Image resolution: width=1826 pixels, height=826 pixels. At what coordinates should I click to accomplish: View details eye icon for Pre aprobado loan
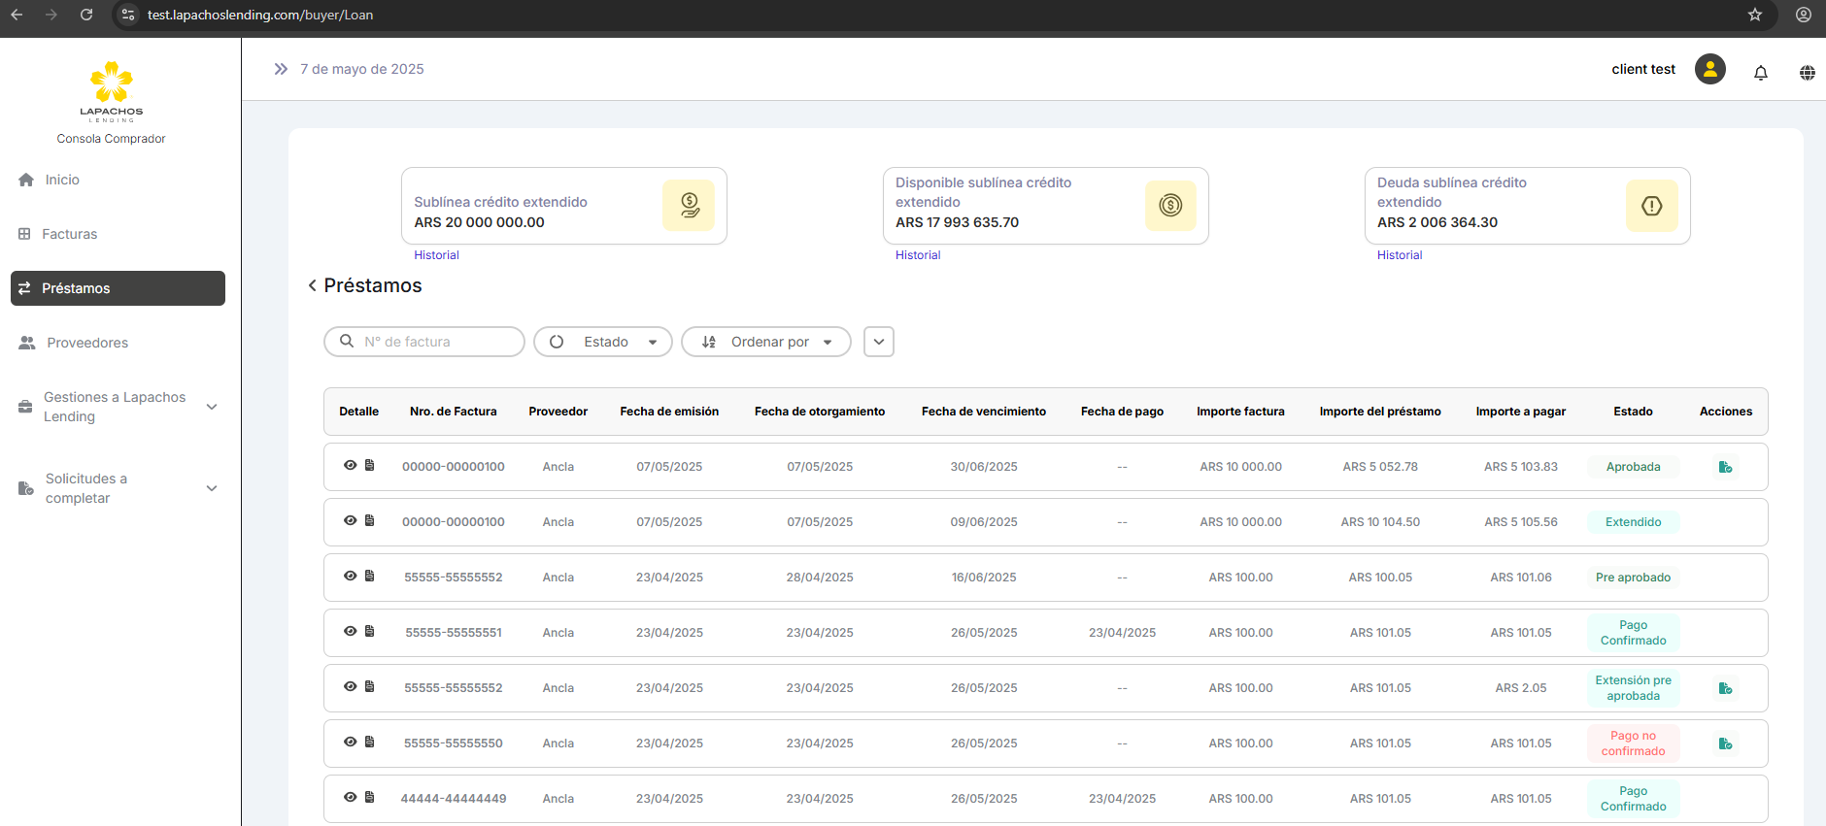click(350, 577)
